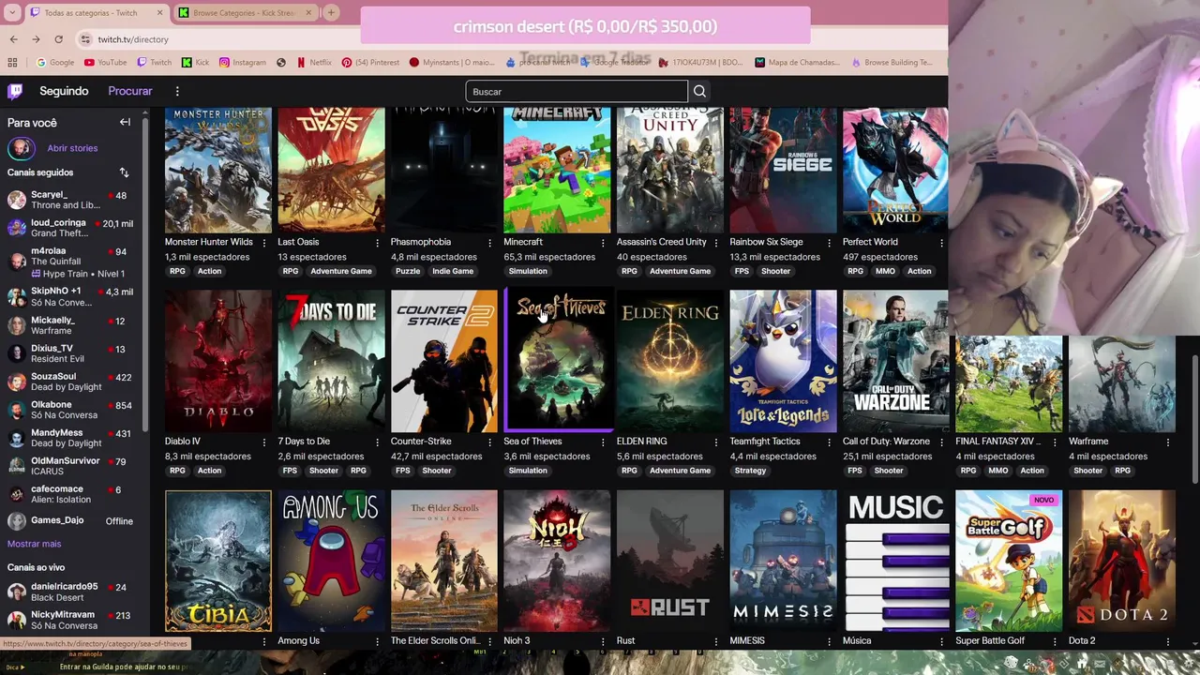Open the Dota 2 cover art
The image size is (1200, 675).
tap(1121, 561)
